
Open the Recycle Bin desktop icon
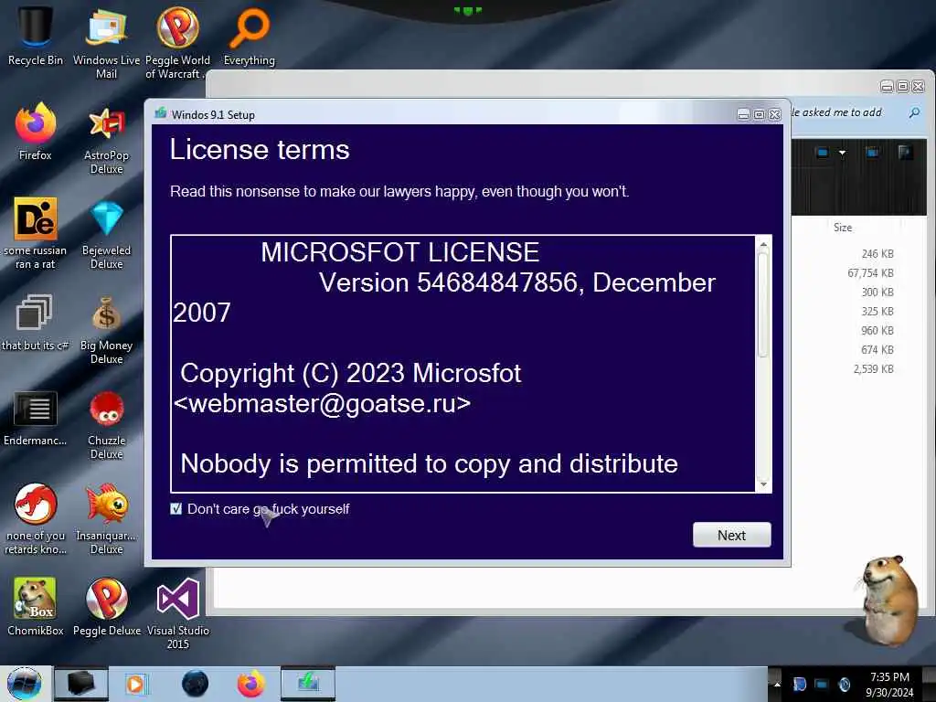tap(36, 36)
